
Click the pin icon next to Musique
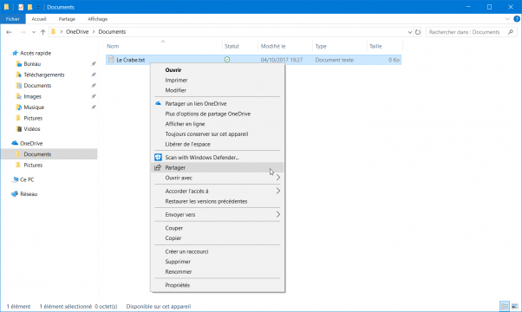tap(94, 107)
